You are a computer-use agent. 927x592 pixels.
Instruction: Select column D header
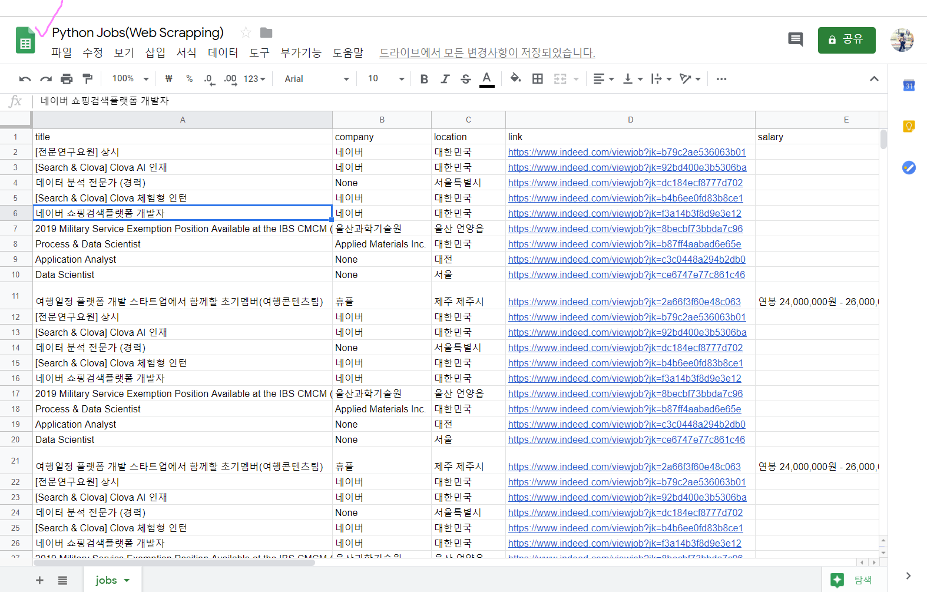coord(630,120)
